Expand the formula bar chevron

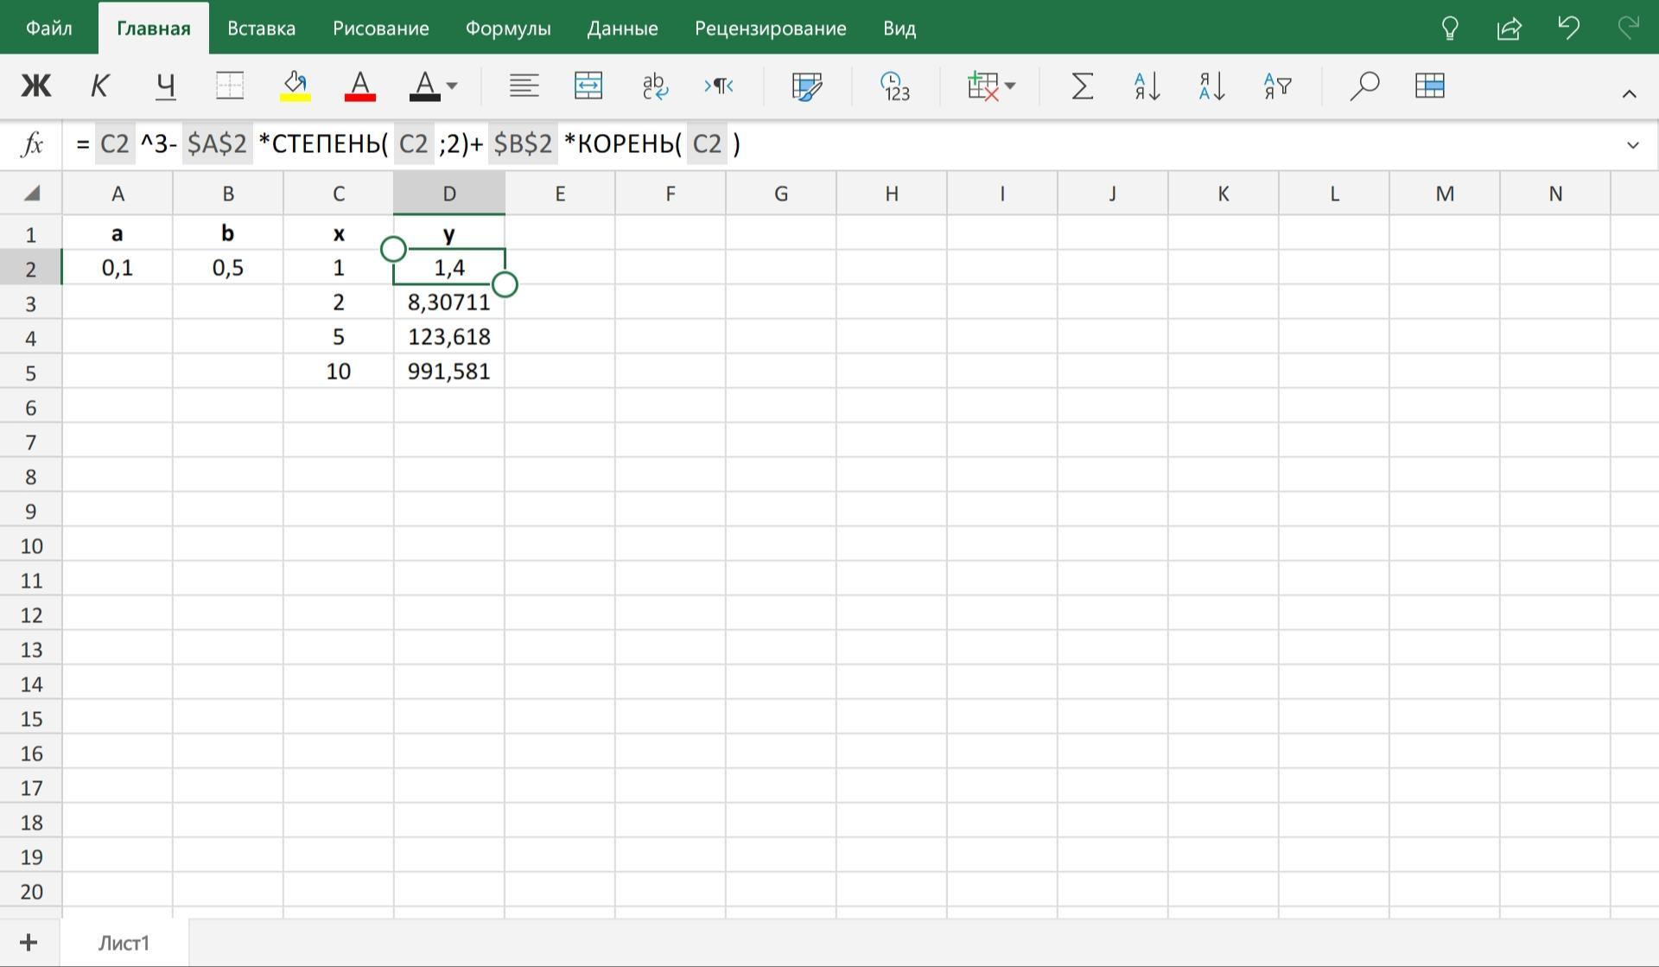pyautogui.click(x=1632, y=145)
